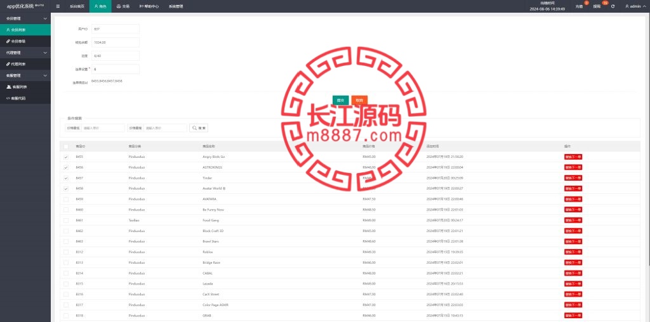Click the 'RM47.50' price cell

pos(369,199)
